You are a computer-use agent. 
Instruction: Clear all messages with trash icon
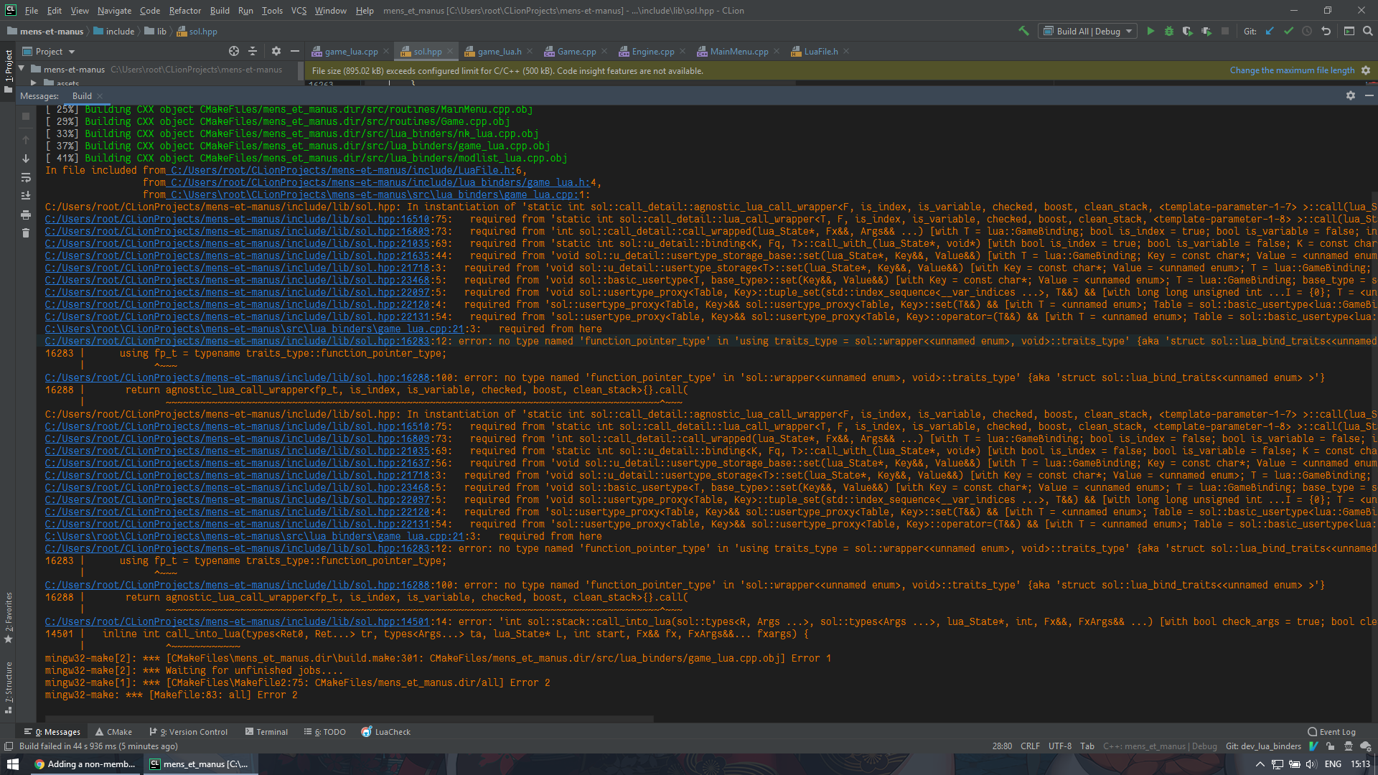click(26, 233)
